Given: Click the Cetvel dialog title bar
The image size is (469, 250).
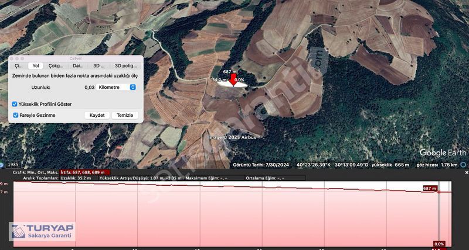Looking at the screenshot, I should coord(74,58).
